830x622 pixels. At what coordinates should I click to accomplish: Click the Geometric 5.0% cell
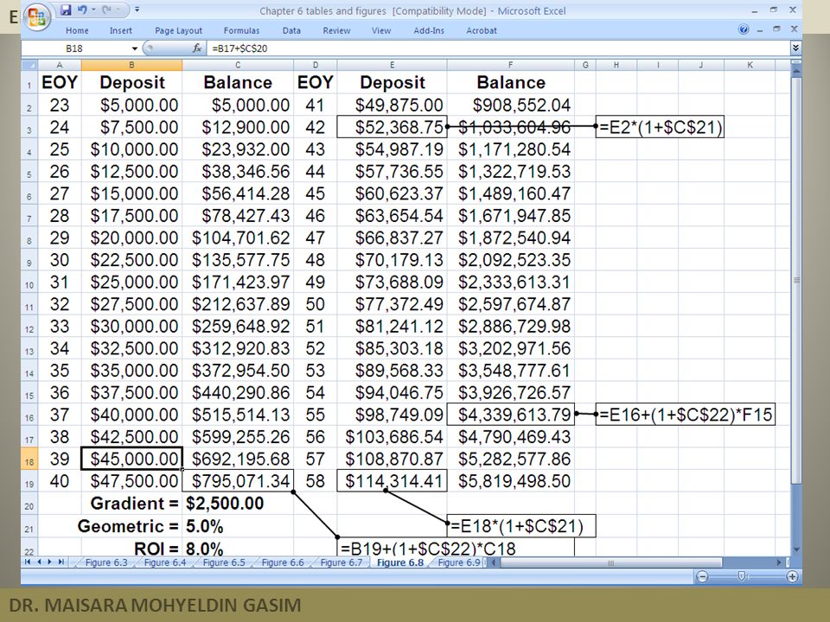[x=238, y=526]
